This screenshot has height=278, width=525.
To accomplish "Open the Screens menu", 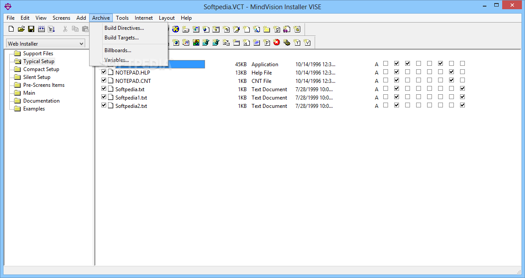I will coord(61,18).
